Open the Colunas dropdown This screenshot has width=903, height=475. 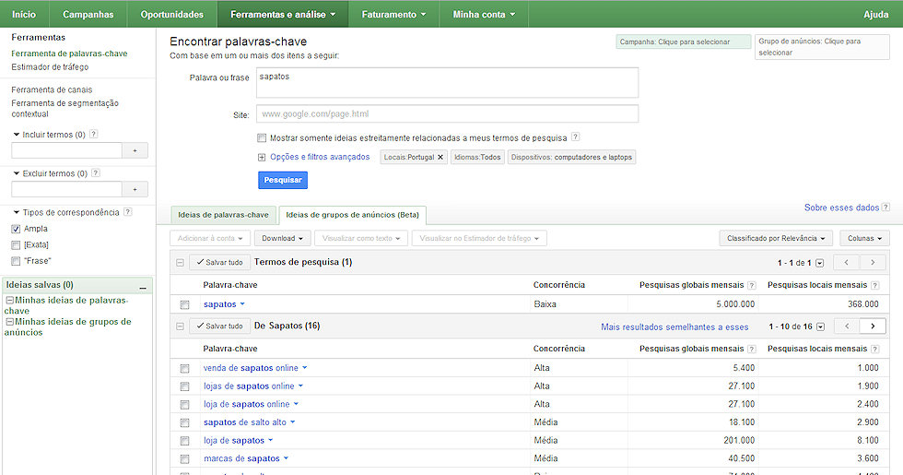pos(864,238)
